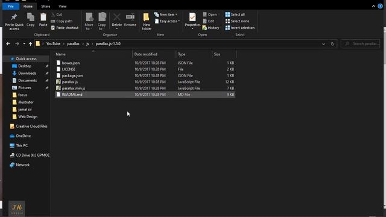Viewport: 386px width, 217px height.
Task: Select the parallax.js file
Action: point(145,82)
